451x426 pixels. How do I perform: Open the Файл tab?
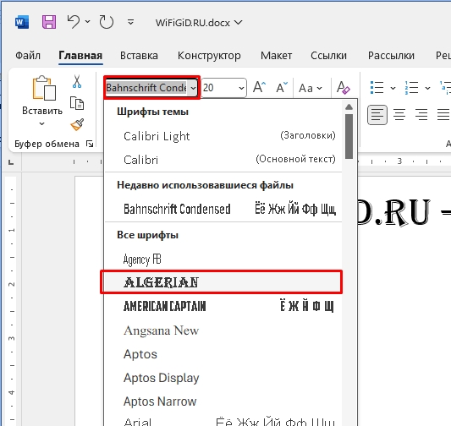point(28,56)
